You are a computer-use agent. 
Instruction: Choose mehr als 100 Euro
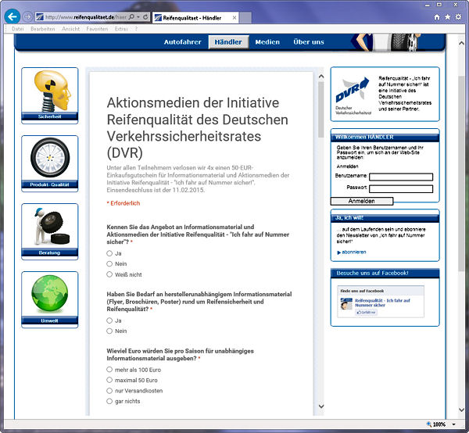pyautogui.click(x=109, y=370)
